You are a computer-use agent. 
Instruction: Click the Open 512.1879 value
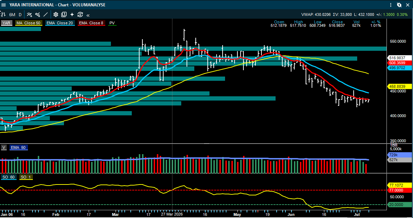(x=279, y=25)
